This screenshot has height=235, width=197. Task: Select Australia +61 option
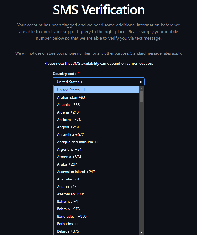click(x=96, y=179)
